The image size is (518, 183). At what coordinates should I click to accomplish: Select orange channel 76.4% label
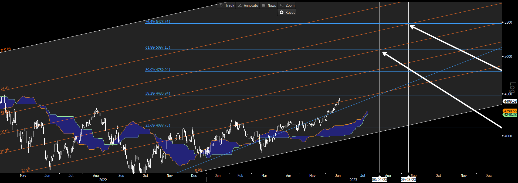pos(5,89)
